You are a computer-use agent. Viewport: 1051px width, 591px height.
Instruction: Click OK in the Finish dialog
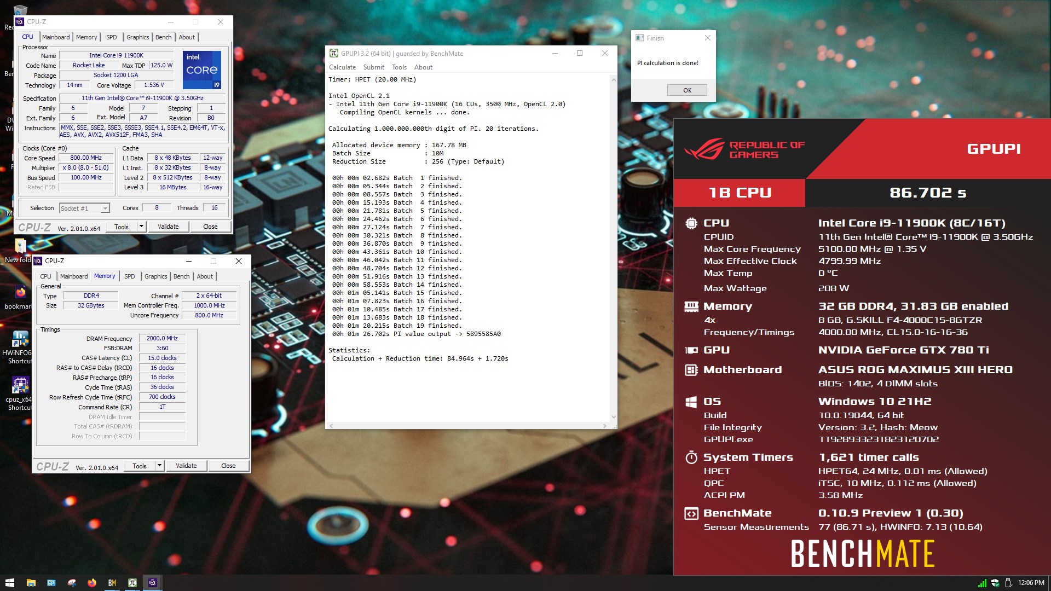[687, 90]
